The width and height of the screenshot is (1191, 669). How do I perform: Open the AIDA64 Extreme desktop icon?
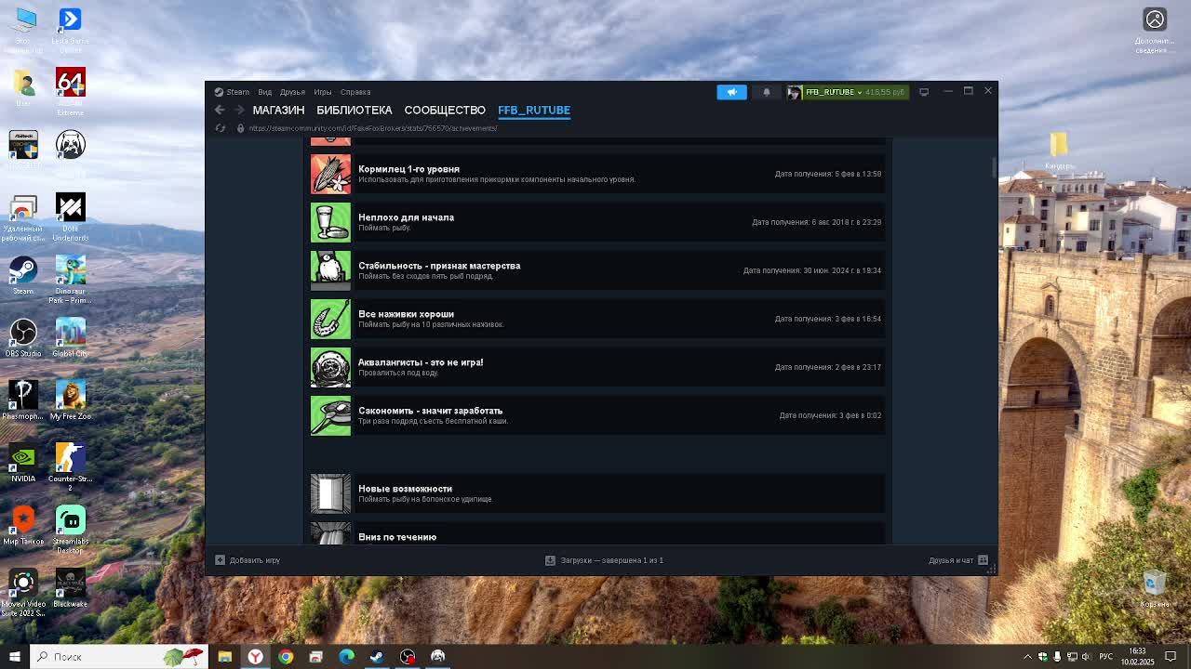[71, 91]
